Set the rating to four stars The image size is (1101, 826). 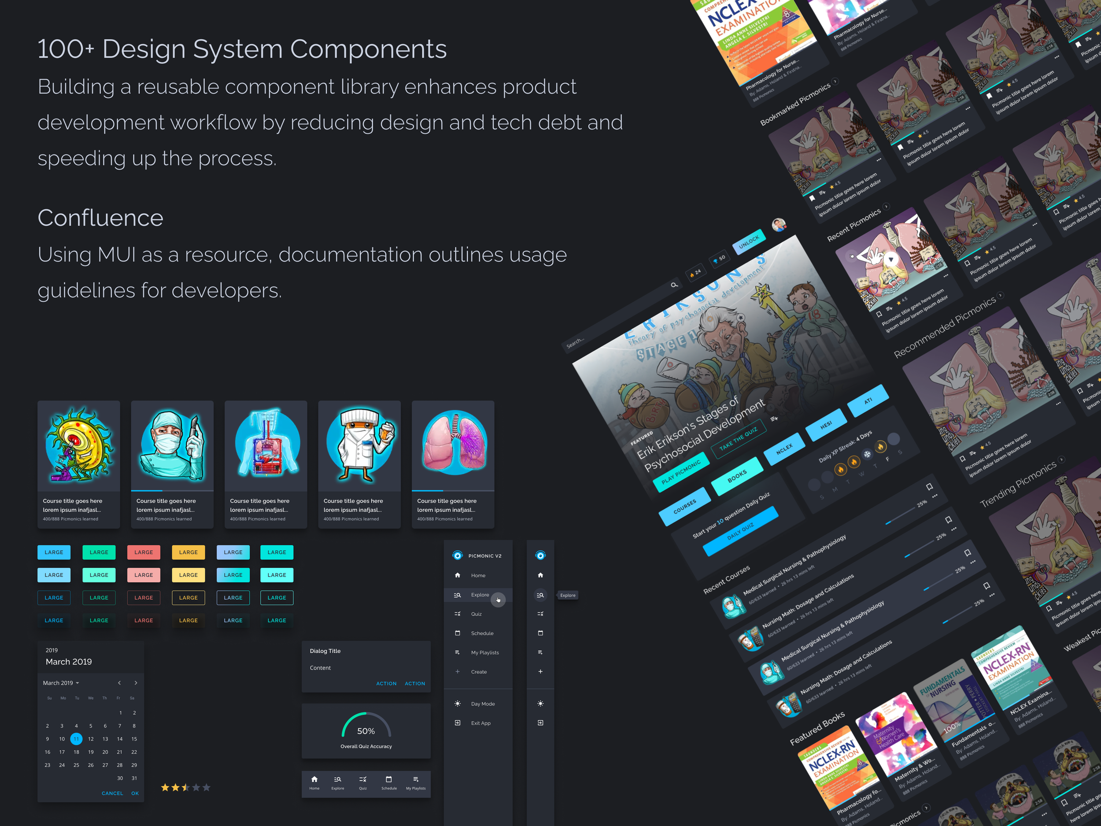coord(196,787)
